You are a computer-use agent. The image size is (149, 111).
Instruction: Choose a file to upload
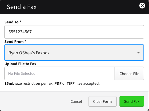[x=129, y=74]
